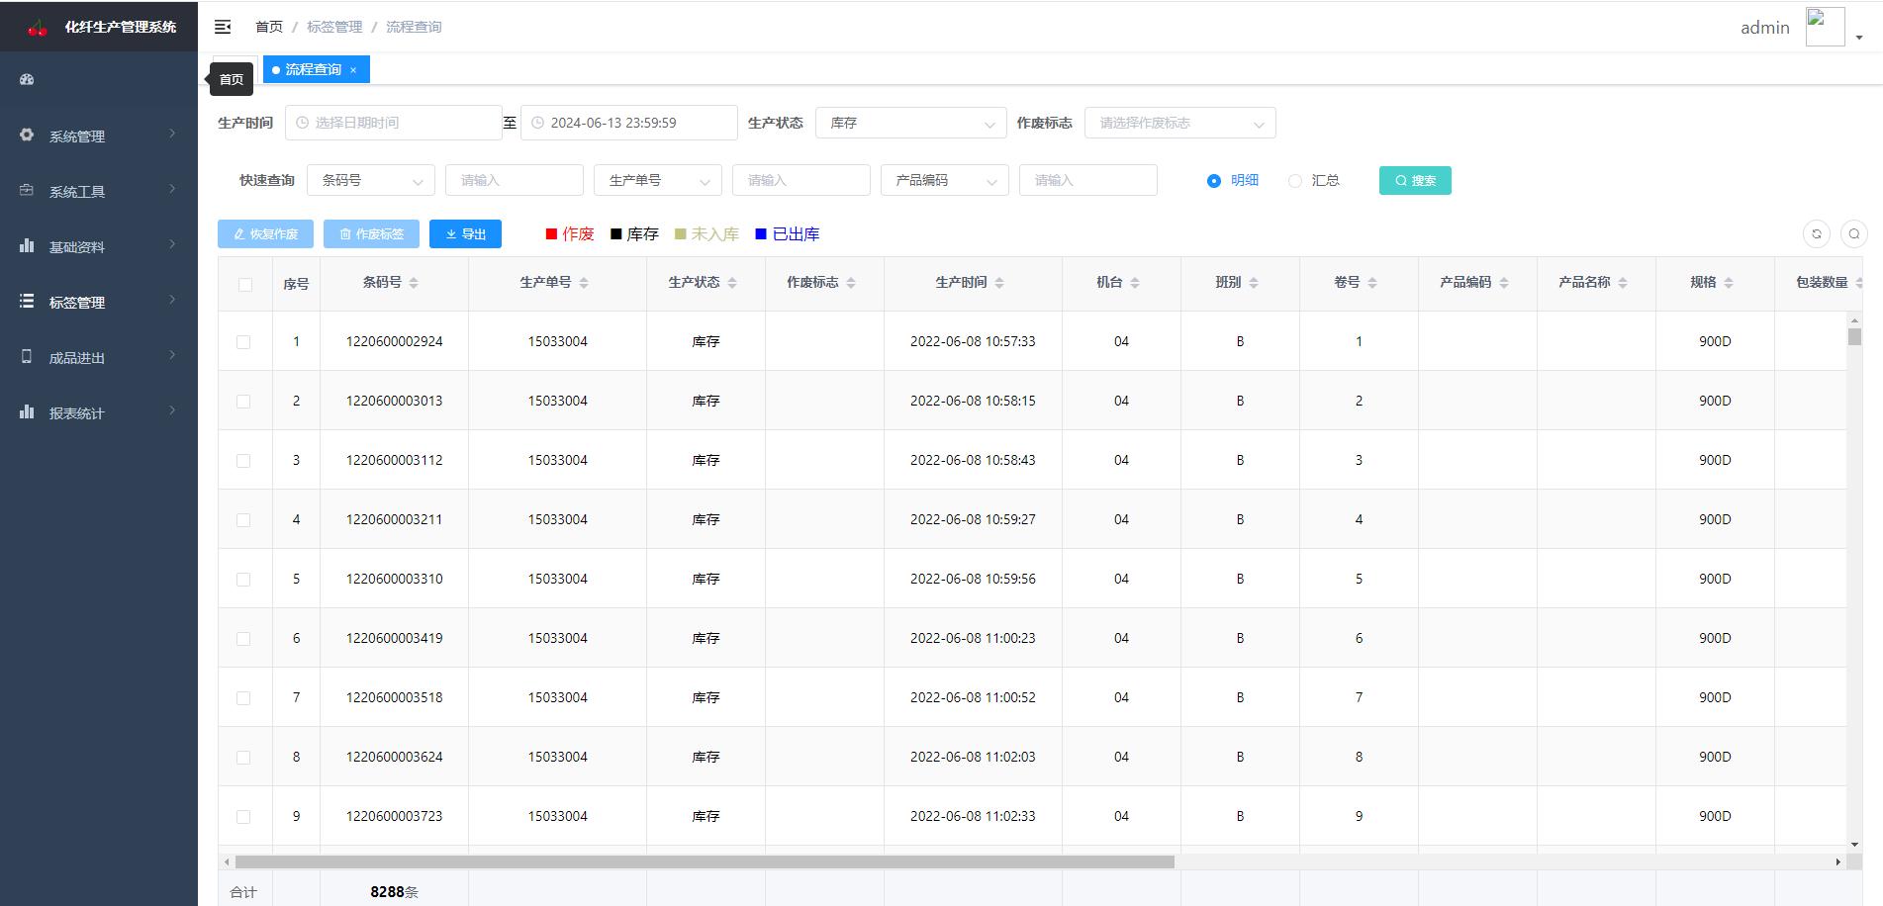Open the 系统工具 sidebar menu
The width and height of the screenshot is (1883, 906).
(99, 191)
